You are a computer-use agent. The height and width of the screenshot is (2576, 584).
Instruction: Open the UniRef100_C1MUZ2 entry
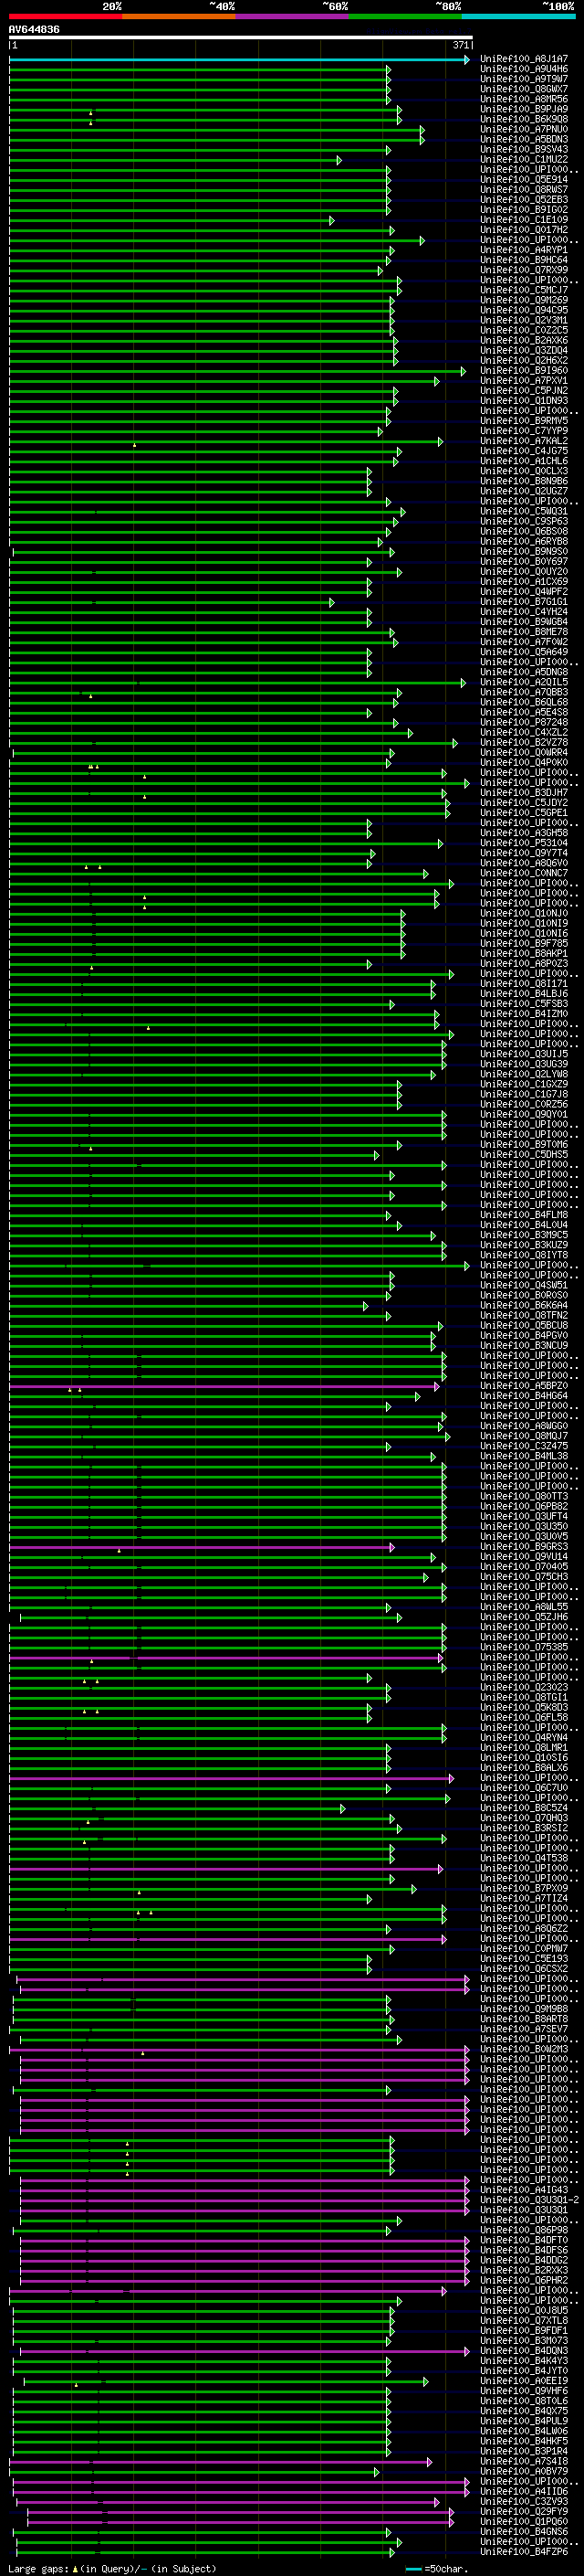pos(524,159)
